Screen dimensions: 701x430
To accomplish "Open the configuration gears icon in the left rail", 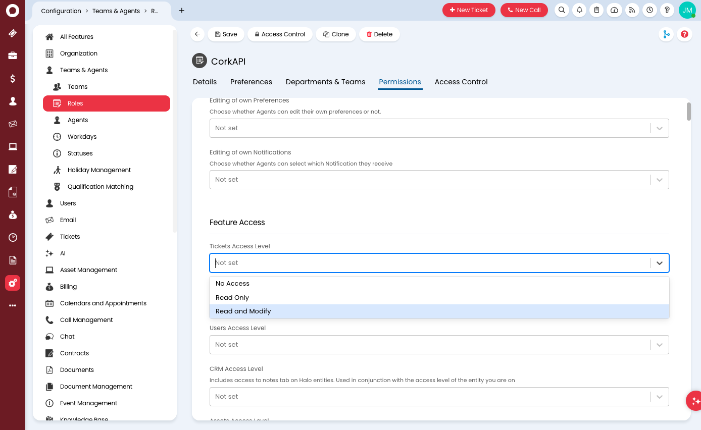I will [x=13, y=283].
